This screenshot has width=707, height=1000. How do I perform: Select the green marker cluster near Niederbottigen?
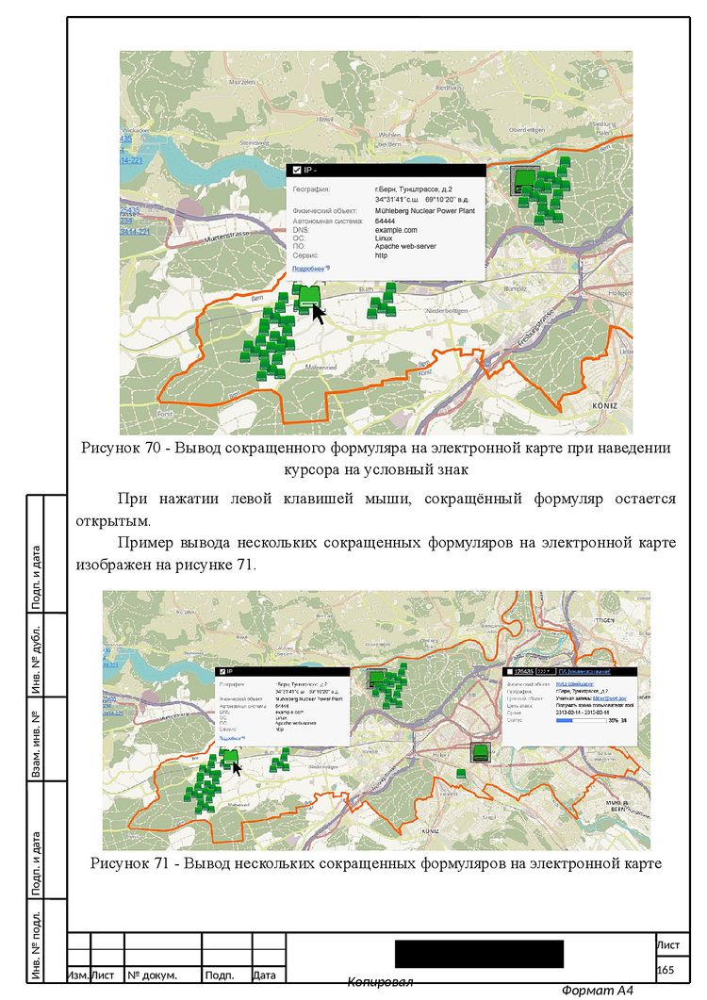(382, 301)
